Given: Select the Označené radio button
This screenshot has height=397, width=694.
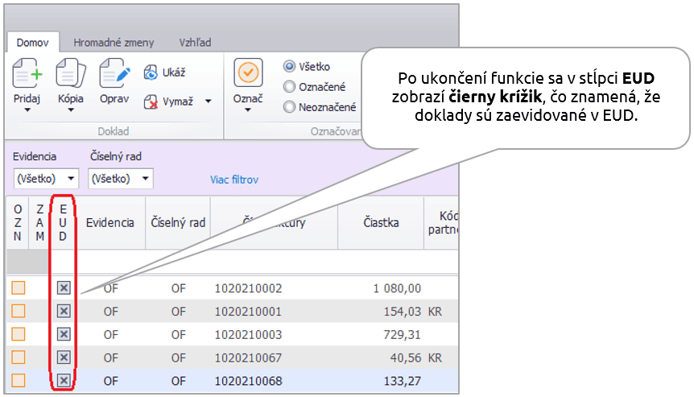Looking at the screenshot, I should (290, 86).
